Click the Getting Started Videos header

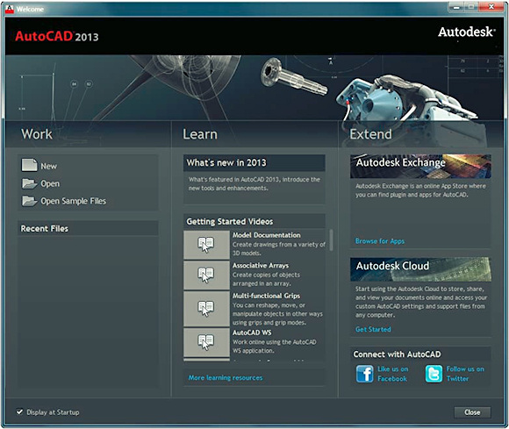coord(254,221)
